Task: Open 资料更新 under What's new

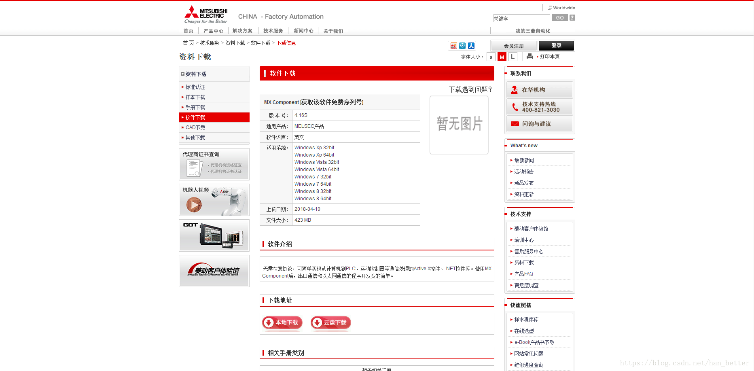Action: (x=524, y=194)
